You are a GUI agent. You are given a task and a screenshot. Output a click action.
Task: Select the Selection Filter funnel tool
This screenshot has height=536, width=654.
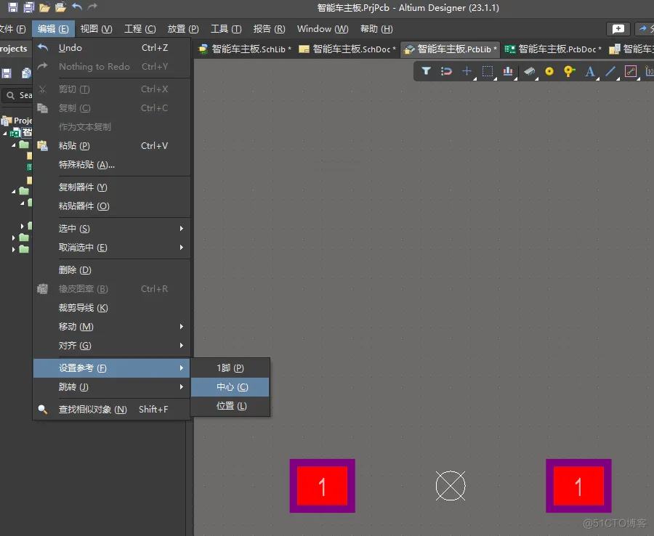[426, 71]
